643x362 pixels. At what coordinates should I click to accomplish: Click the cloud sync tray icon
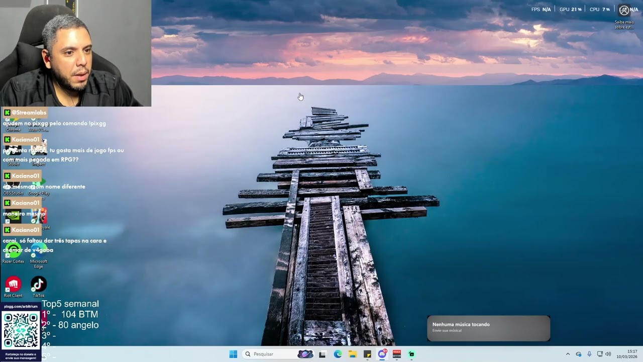coord(578,354)
